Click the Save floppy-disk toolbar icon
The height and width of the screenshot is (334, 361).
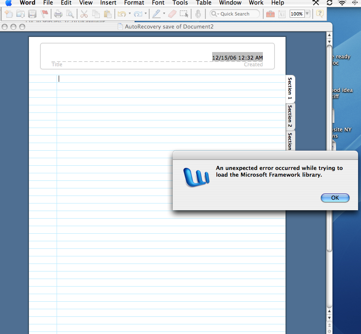click(x=32, y=14)
